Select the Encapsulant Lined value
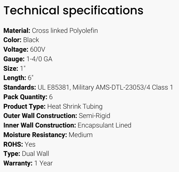 [104, 125]
